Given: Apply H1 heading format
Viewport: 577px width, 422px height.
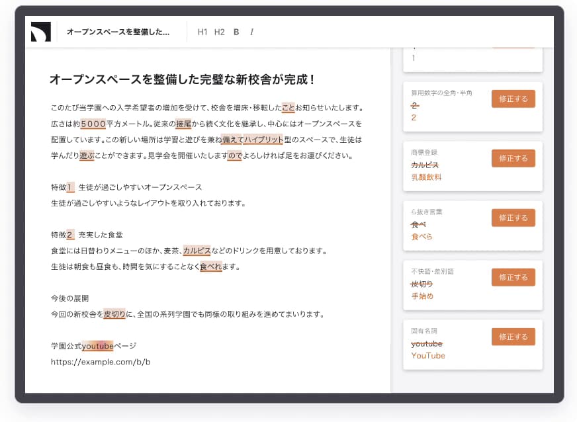Looking at the screenshot, I should (x=202, y=32).
